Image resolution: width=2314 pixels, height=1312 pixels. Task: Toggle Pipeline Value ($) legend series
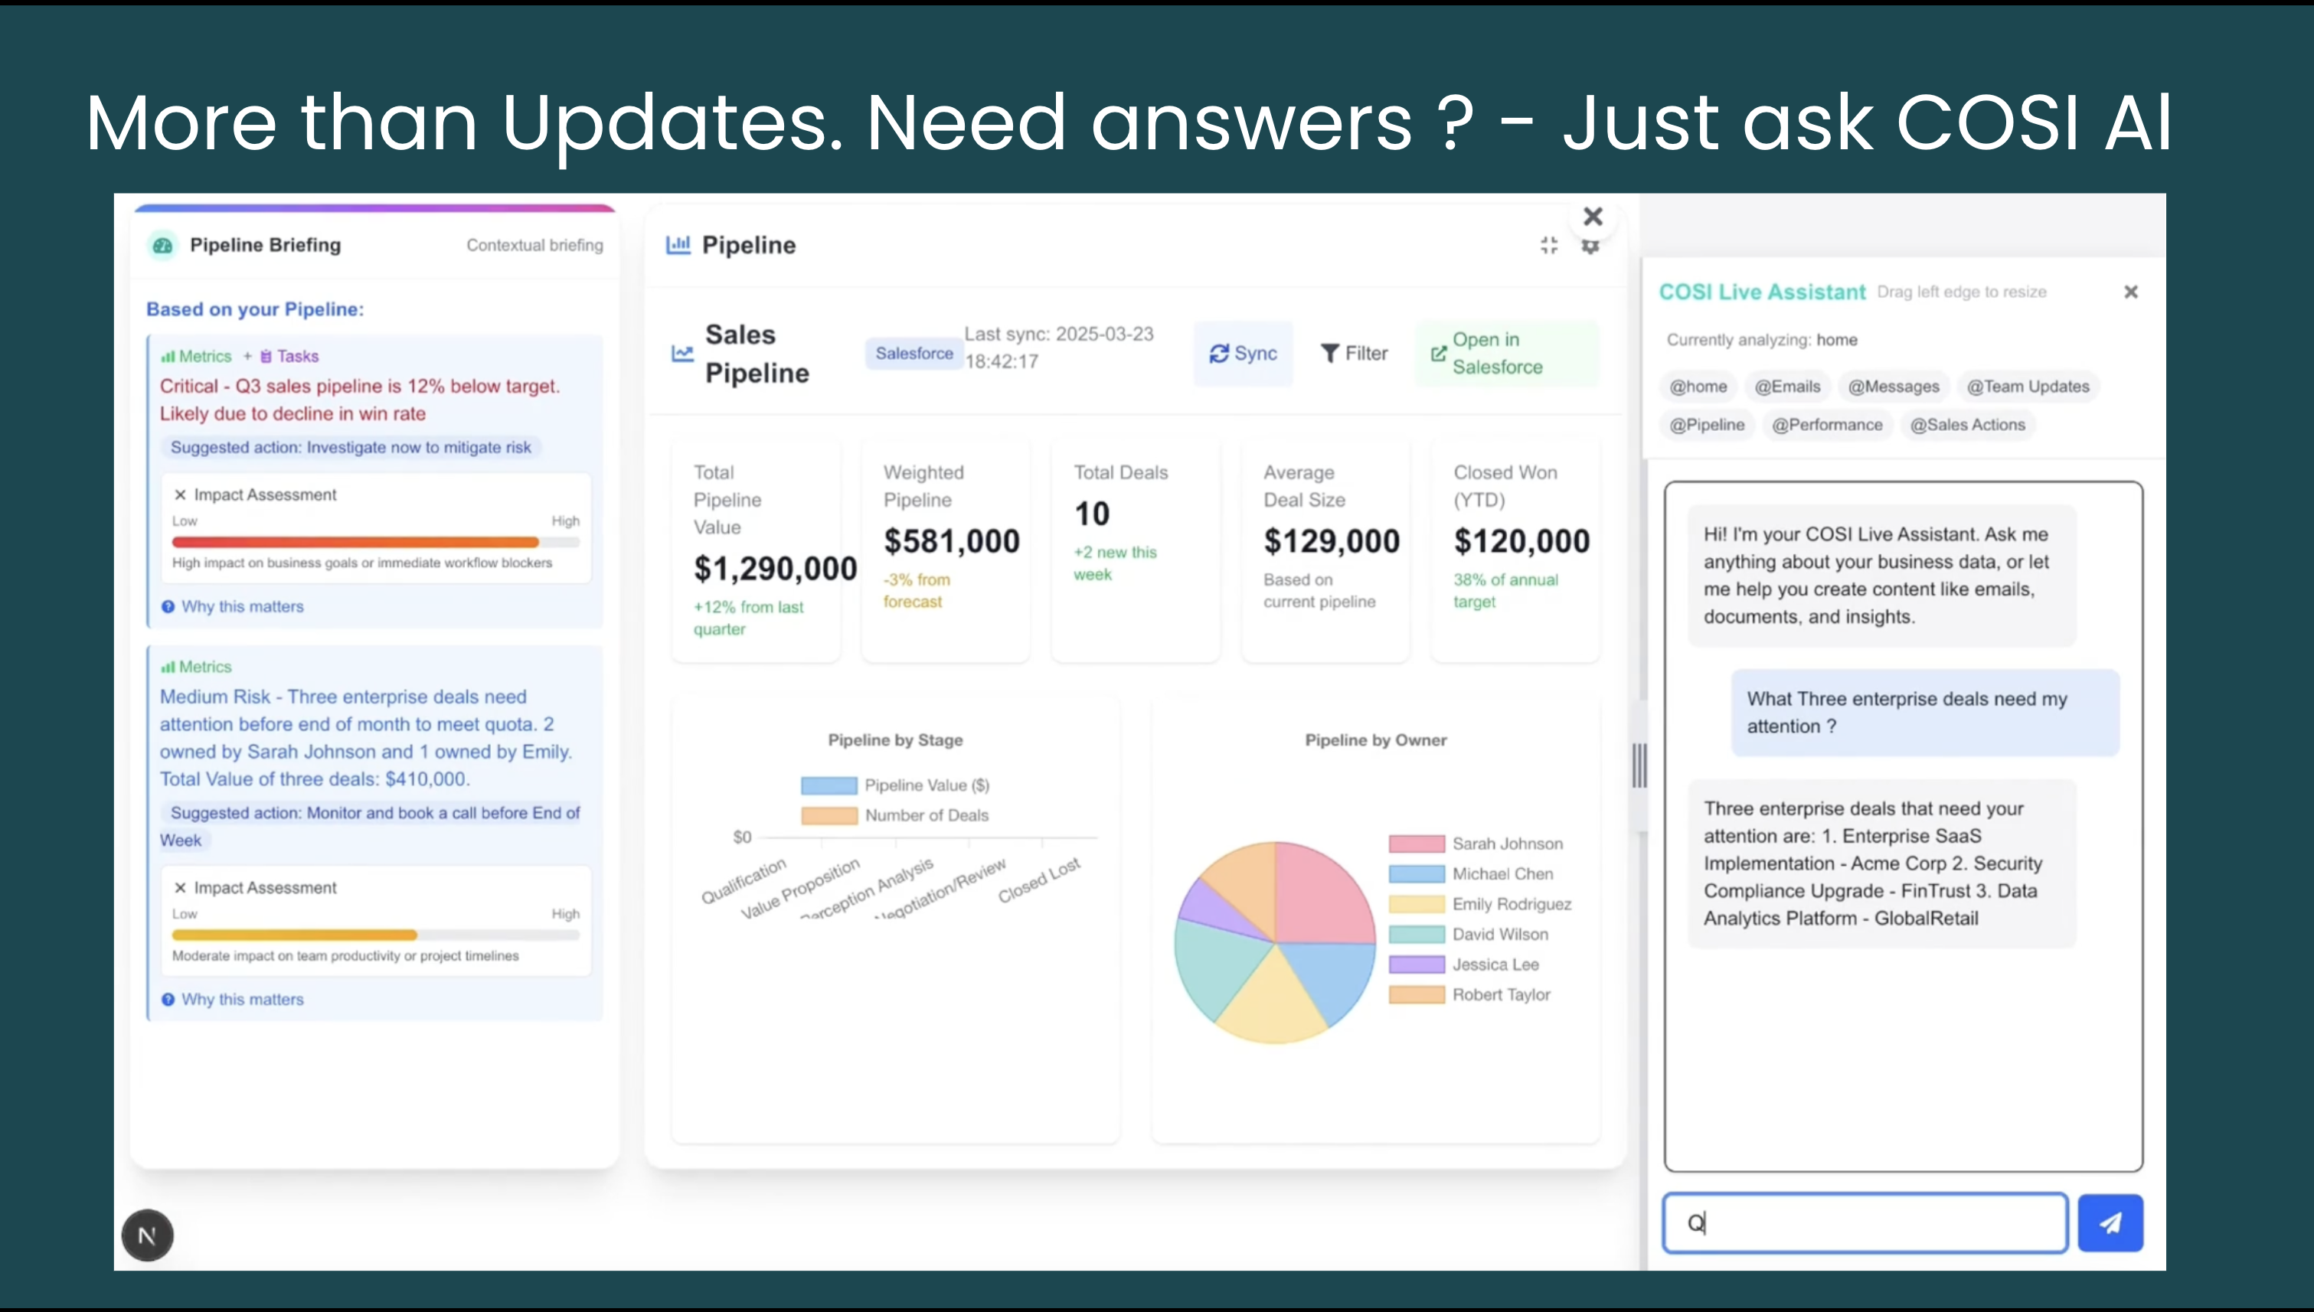tap(894, 785)
